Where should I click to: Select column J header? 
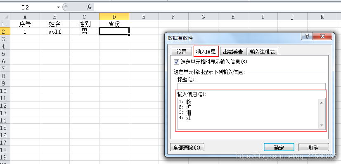click(x=293, y=17)
